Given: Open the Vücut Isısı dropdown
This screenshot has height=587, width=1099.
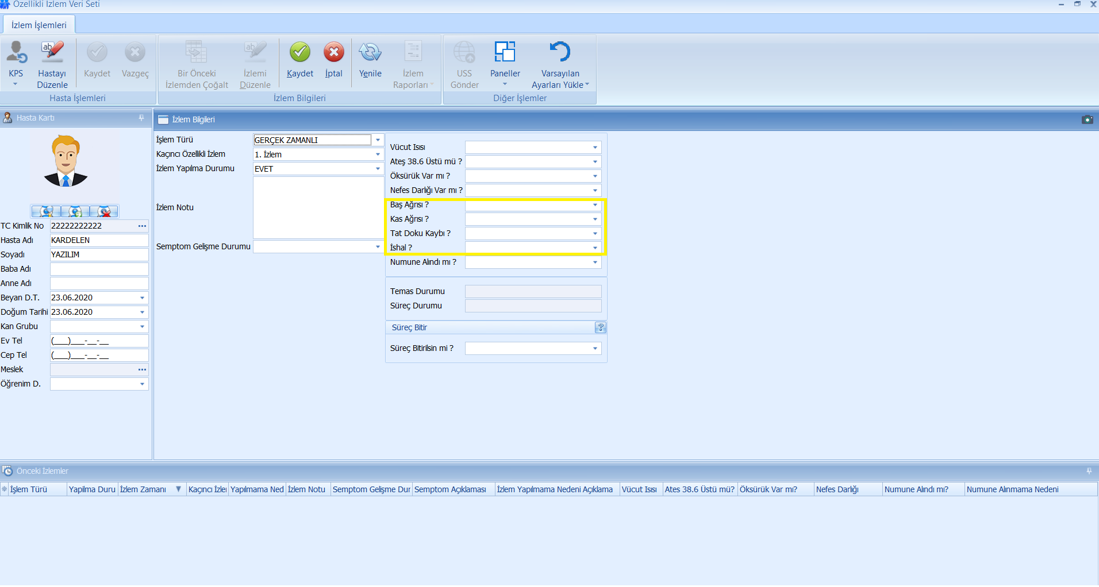Looking at the screenshot, I should [x=595, y=148].
